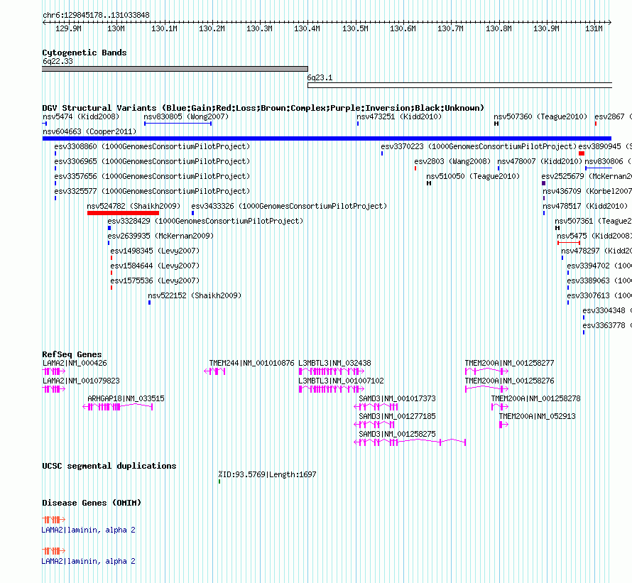Click the DGV Structural Variants track title

263,108
